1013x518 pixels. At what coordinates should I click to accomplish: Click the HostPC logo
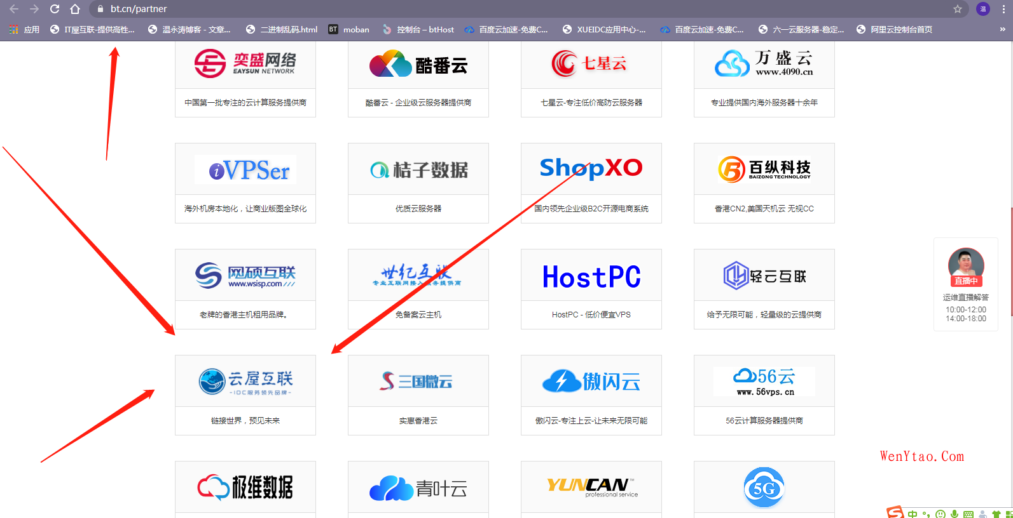(x=591, y=276)
